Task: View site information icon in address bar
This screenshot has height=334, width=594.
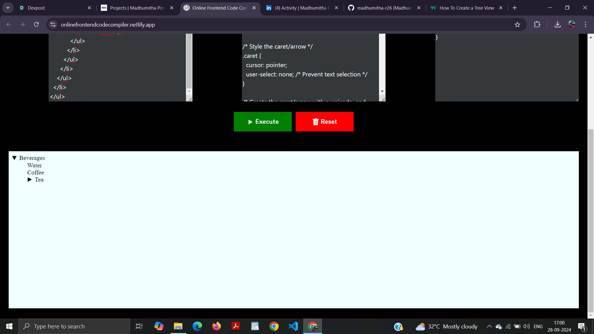Action: [x=53, y=24]
